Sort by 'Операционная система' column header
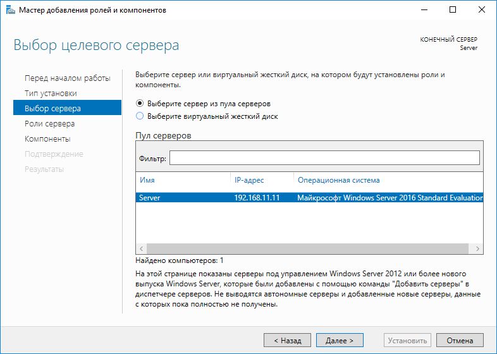The width and height of the screenshot is (497, 354). click(x=338, y=180)
